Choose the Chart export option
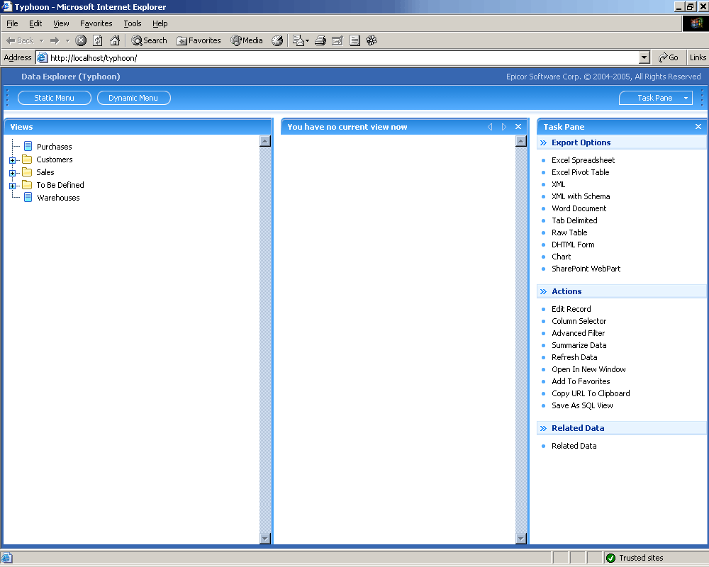Viewport: 709px width, 567px height. [561, 257]
